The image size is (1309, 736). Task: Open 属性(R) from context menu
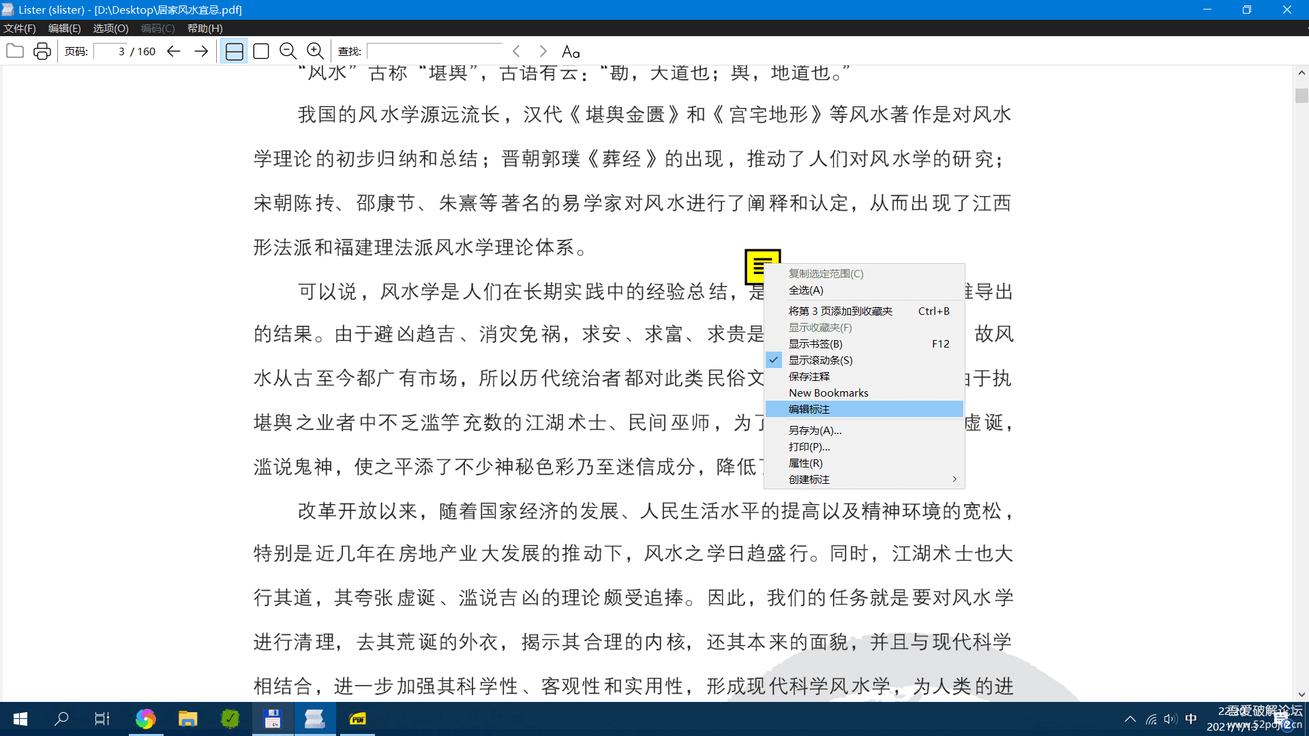[x=864, y=463]
